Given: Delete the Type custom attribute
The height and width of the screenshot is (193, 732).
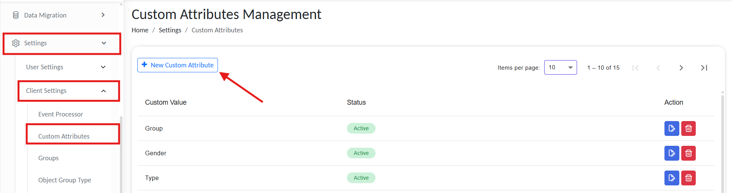Looking at the screenshot, I should (688, 178).
